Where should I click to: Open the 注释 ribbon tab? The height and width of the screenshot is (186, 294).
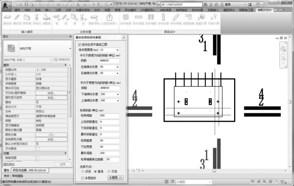(x=58, y=10)
